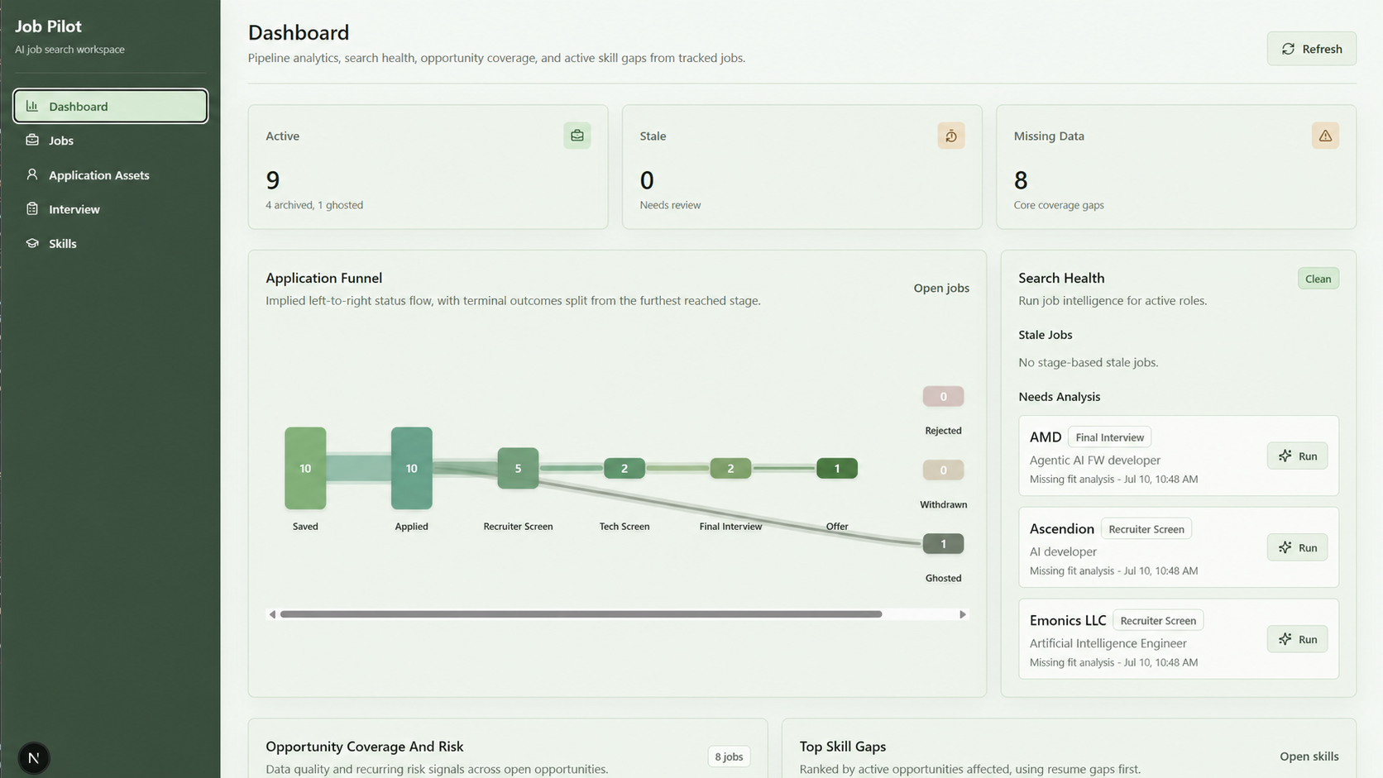Follow the Open skills link
Screen dimensions: 1383x778
pos(1309,756)
